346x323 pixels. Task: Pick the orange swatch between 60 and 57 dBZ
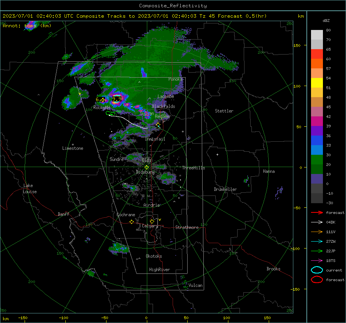pyautogui.click(x=317, y=63)
